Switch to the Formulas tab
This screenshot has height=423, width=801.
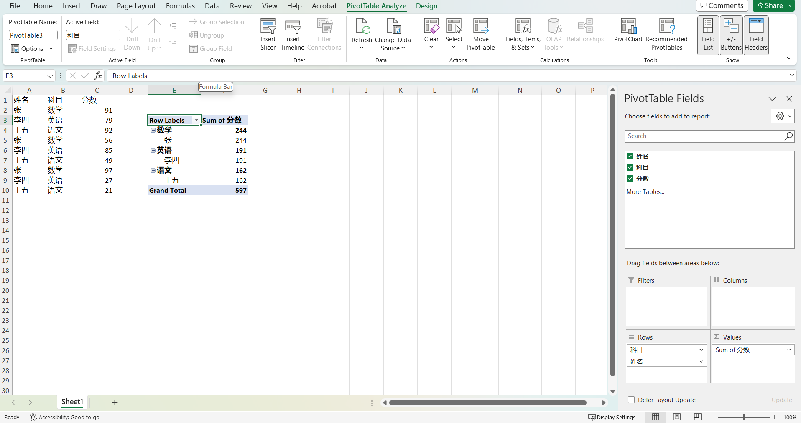point(180,6)
